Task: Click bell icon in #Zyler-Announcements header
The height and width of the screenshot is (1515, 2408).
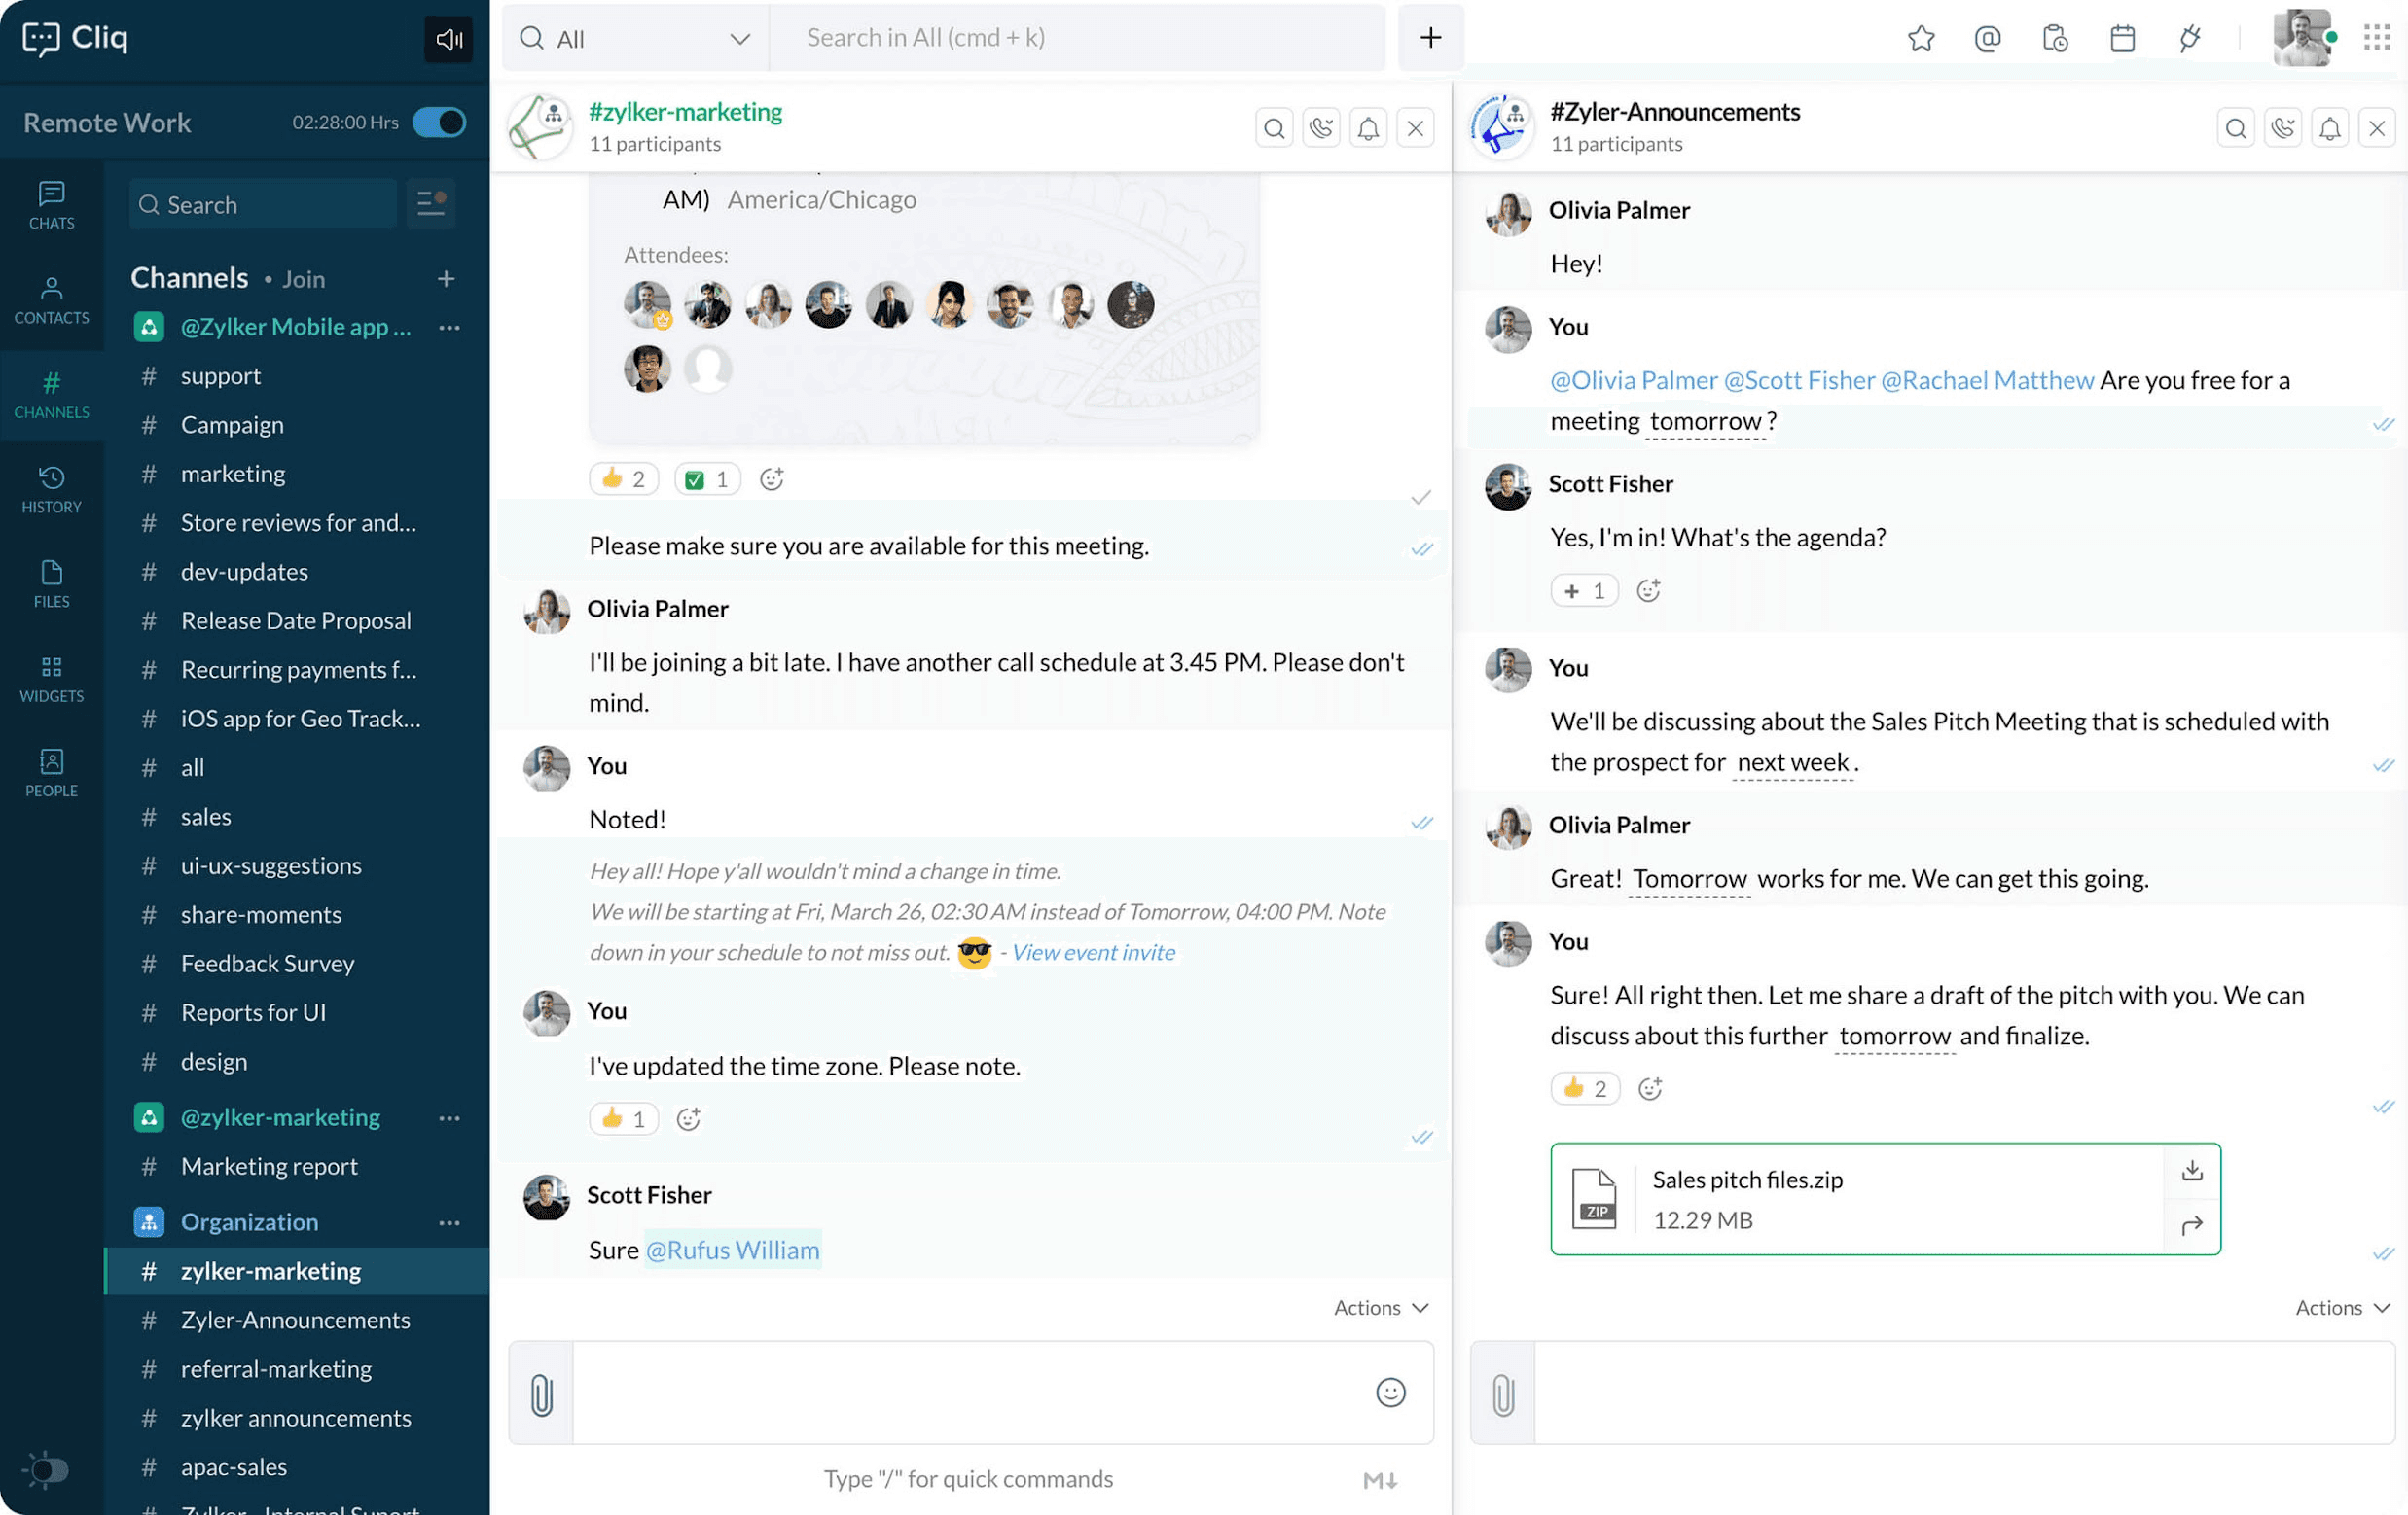Action: tap(2330, 128)
